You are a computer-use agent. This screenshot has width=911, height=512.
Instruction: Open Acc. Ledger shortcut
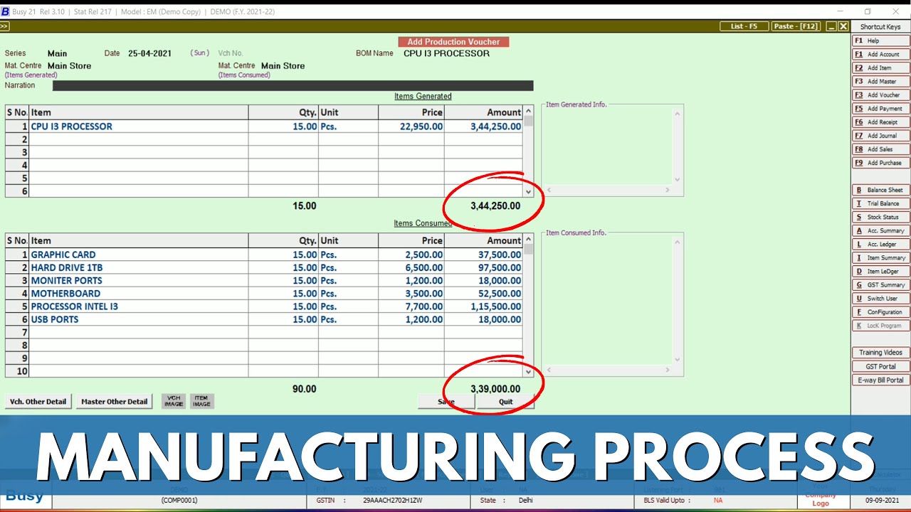pyautogui.click(x=880, y=244)
